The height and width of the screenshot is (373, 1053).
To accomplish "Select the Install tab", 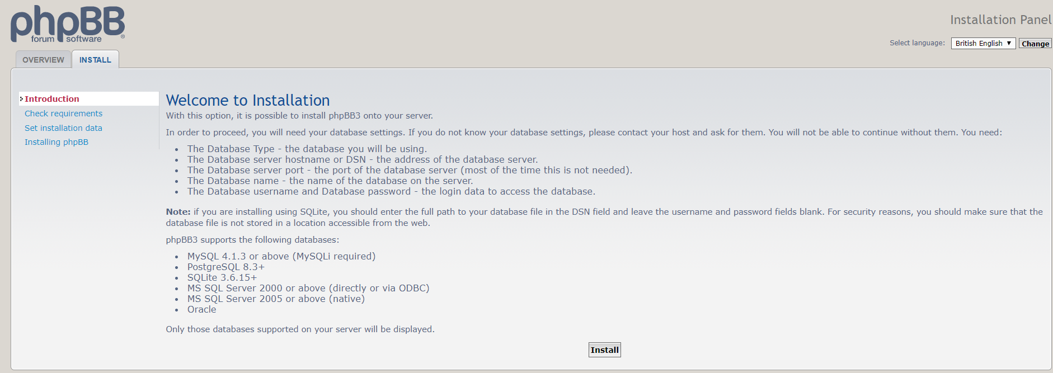I will 95,60.
